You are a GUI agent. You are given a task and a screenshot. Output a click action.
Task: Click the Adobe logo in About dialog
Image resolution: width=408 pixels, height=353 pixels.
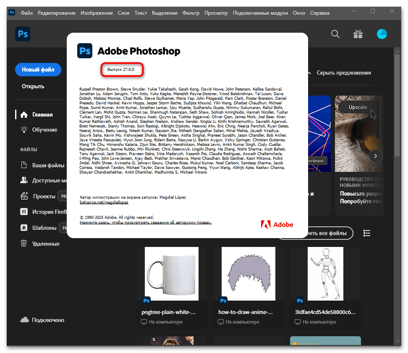[x=277, y=224]
